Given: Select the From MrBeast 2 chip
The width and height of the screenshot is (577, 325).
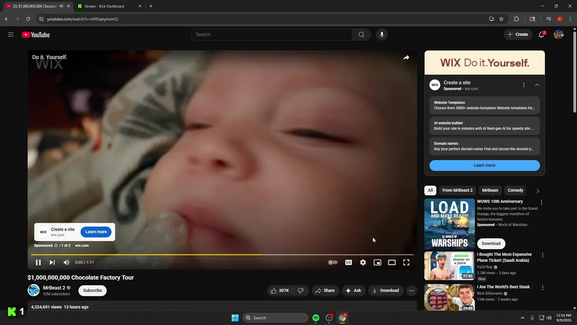Looking at the screenshot, I should coord(458,190).
